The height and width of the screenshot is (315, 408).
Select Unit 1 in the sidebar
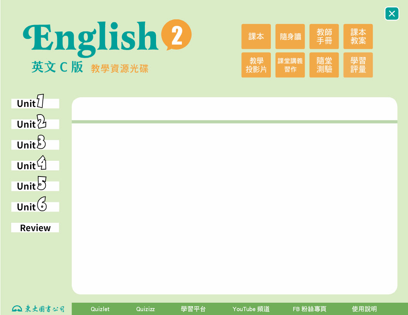pyautogui.click(x=35, y=103)
